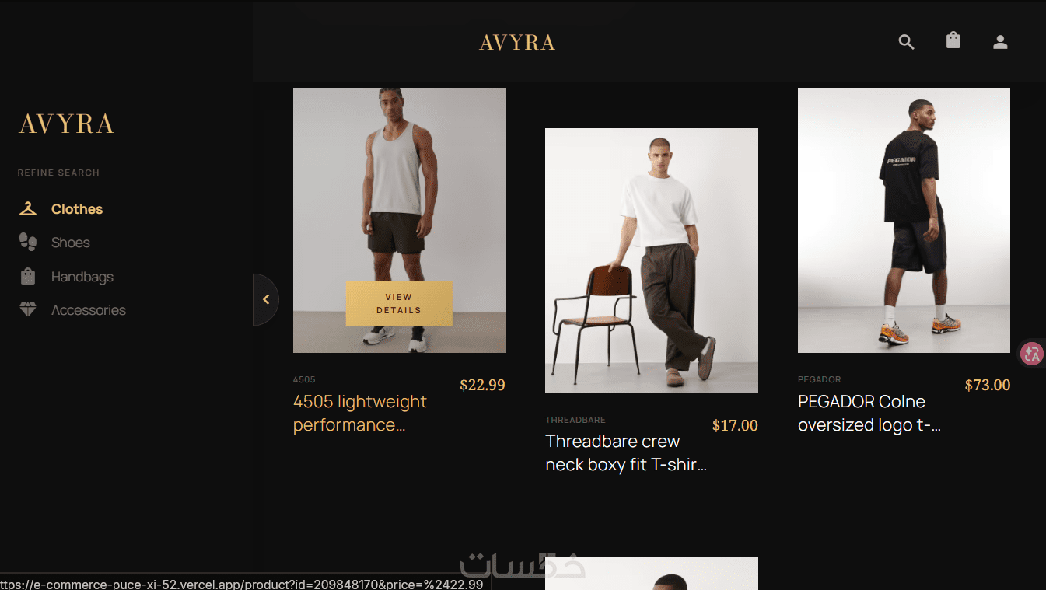Image resolution: width=1046 pixels, height=590 pixels.
Task: Click the bag icon beside Handbags
Action: click(28, 276)
